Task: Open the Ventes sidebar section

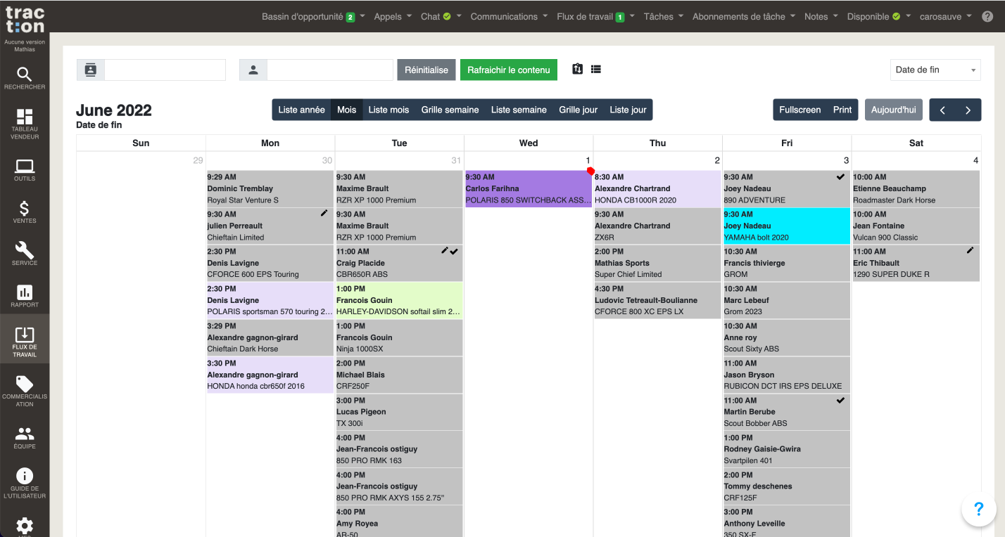Action: (25, 212)
